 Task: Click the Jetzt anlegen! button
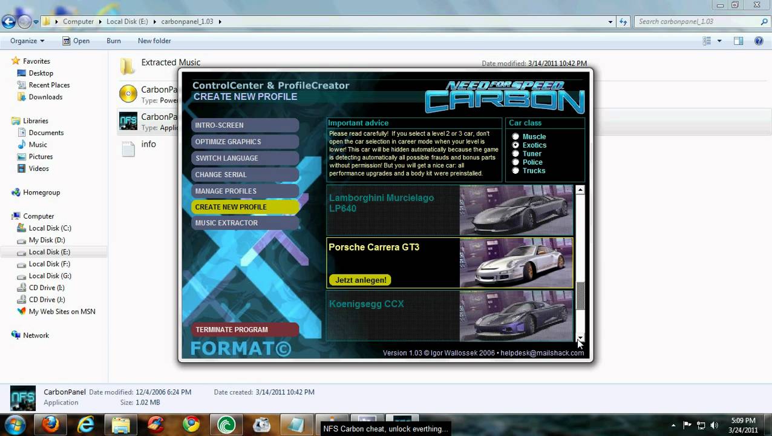361,280
